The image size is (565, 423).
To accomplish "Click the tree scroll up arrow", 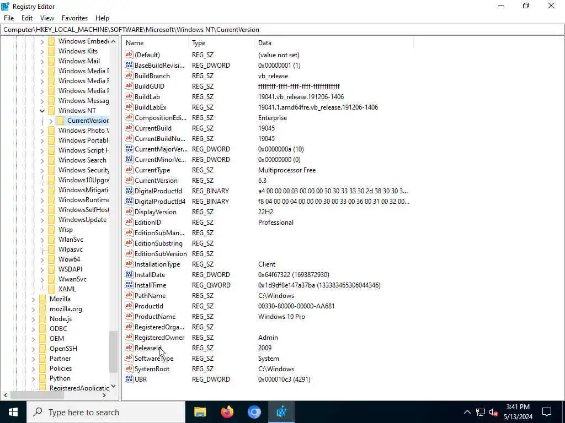I will coord(113,41).
